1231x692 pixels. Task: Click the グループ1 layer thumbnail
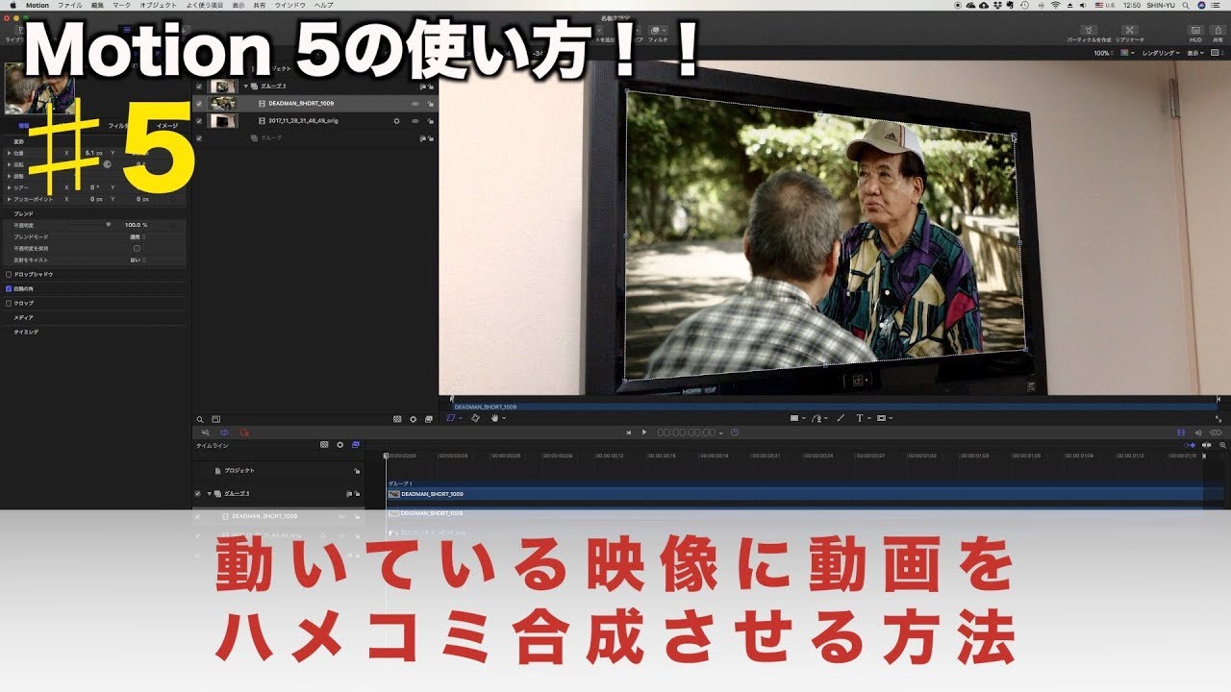pyautogui.click(x=223, y=86)
